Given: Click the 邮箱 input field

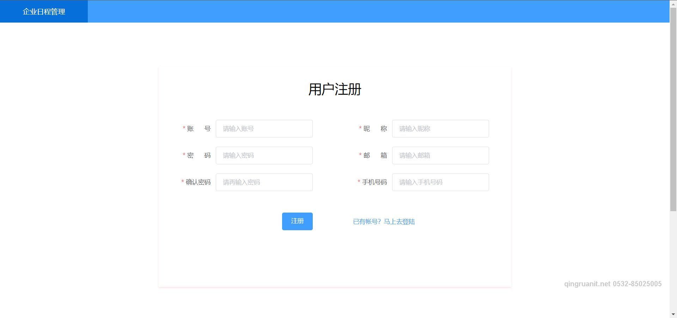Looking at the screenshot, I should [x=440, y=155].
